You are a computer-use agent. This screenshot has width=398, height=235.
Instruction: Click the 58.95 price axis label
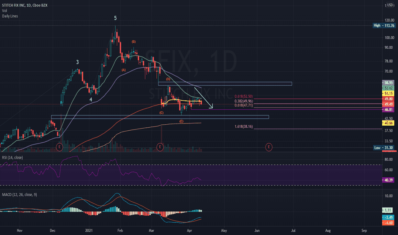click(x=388, y=82)
